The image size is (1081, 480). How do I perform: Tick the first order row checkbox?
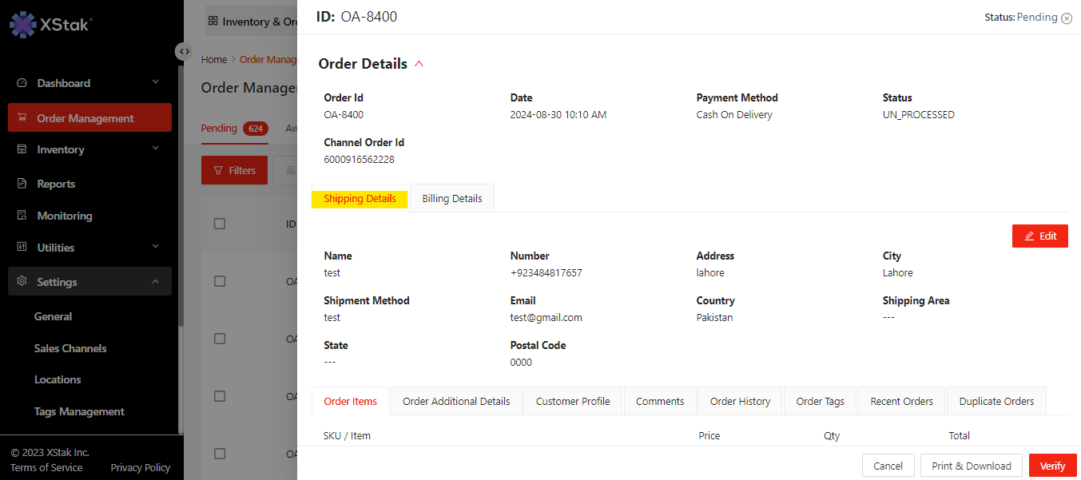220,281
